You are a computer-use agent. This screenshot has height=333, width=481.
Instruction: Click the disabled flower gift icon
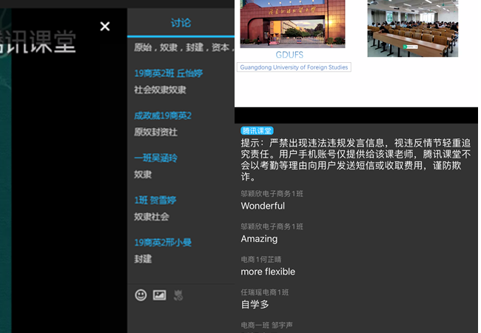178,295
